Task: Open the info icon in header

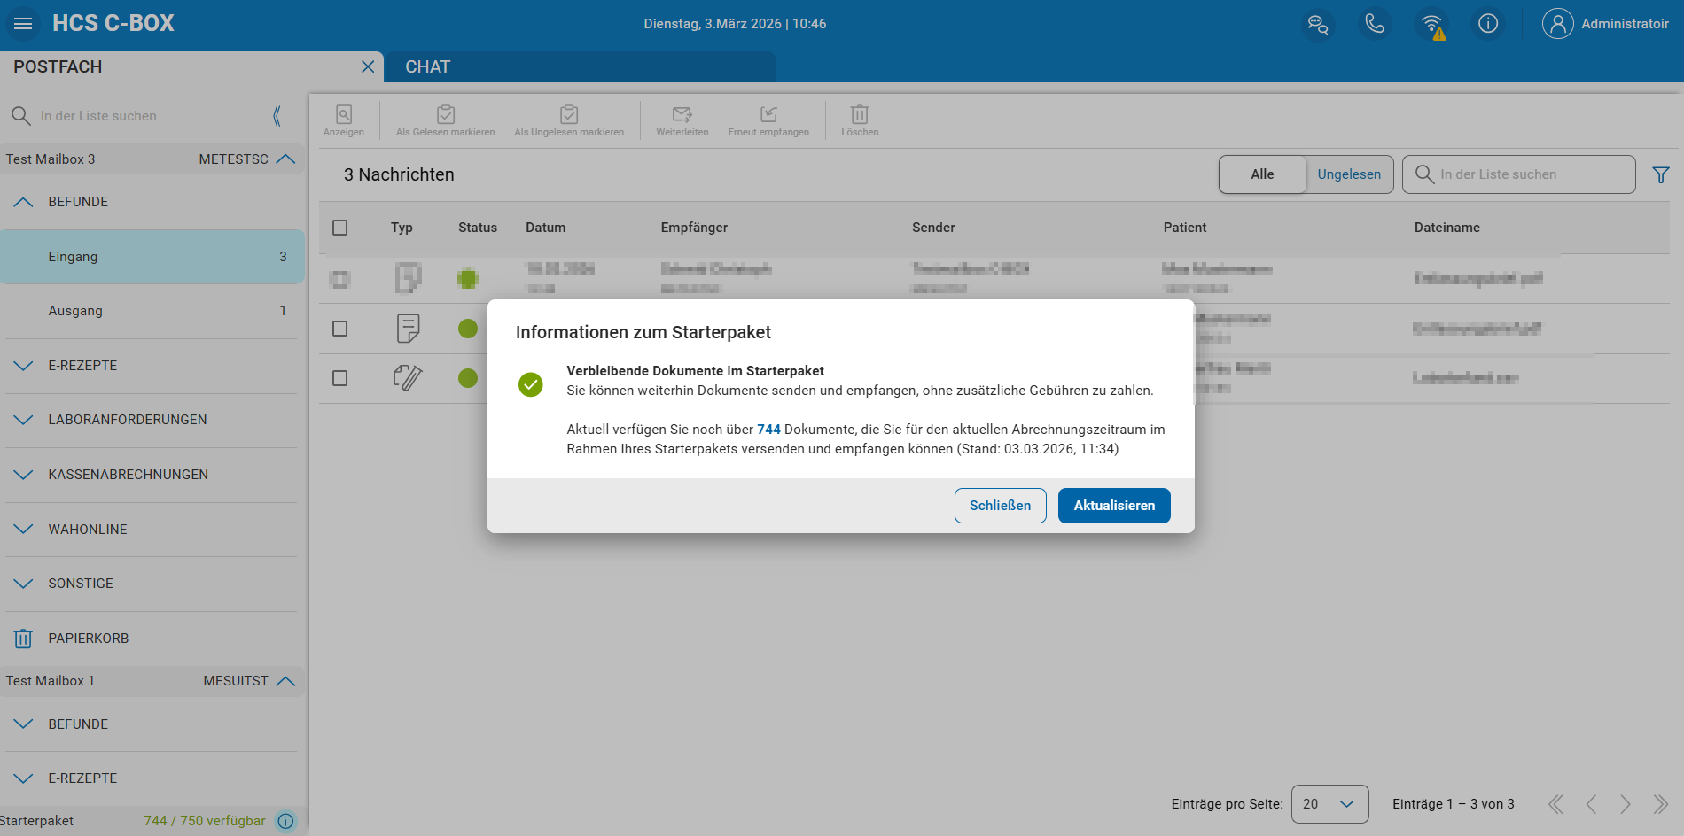Action: tap(1488, 24)
